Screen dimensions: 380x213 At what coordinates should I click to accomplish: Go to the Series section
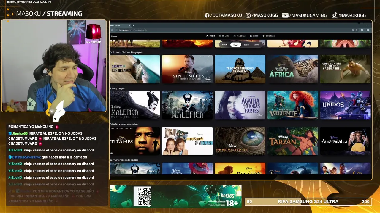tap(254, 36)
